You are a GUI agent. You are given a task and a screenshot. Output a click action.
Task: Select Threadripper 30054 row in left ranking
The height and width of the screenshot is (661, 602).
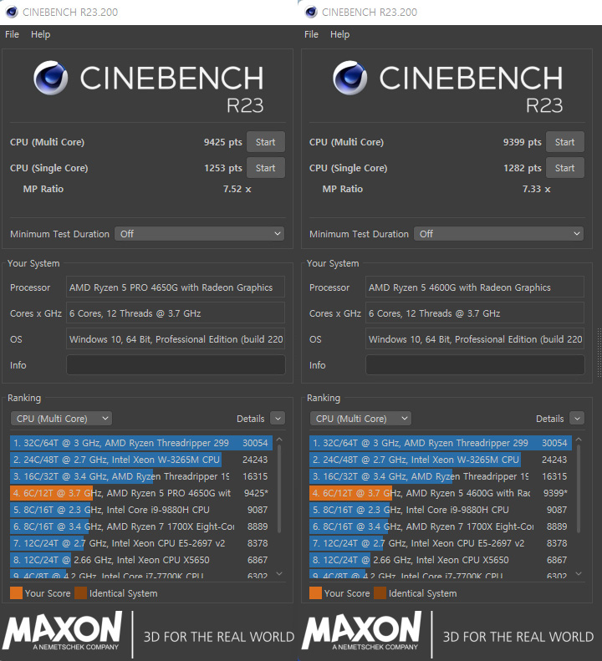141,443
